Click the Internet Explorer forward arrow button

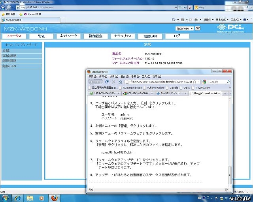pyautogui.click(x=9, y=7)
